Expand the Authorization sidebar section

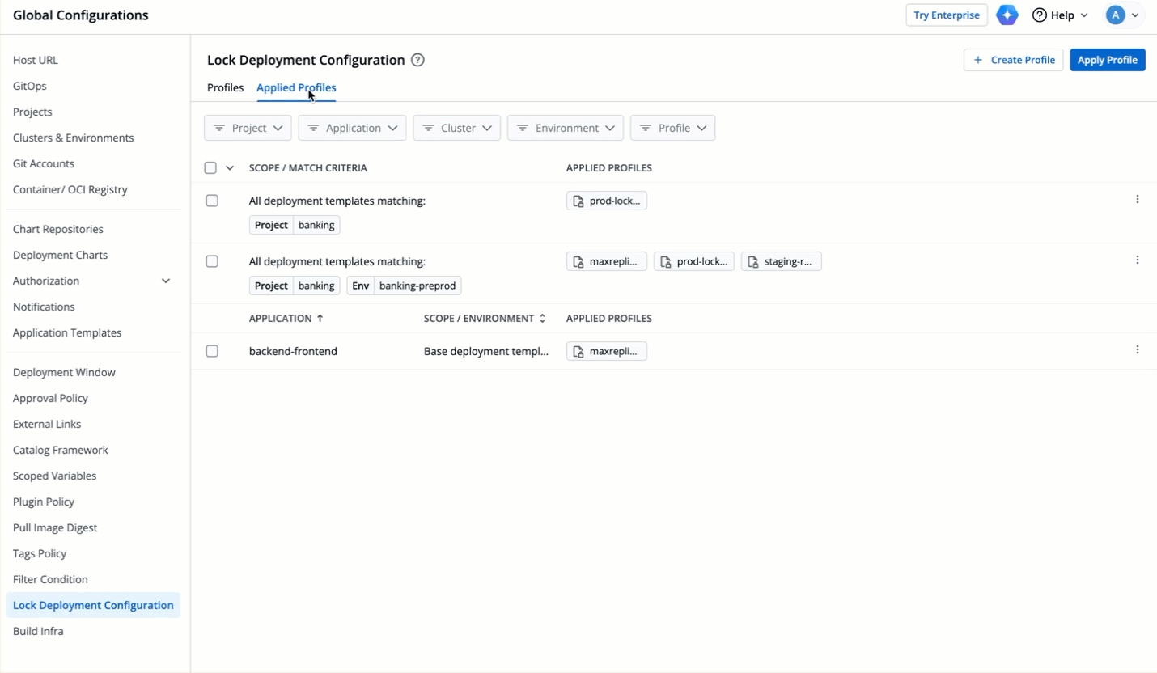pyautogui.click(x=166, y=281)
